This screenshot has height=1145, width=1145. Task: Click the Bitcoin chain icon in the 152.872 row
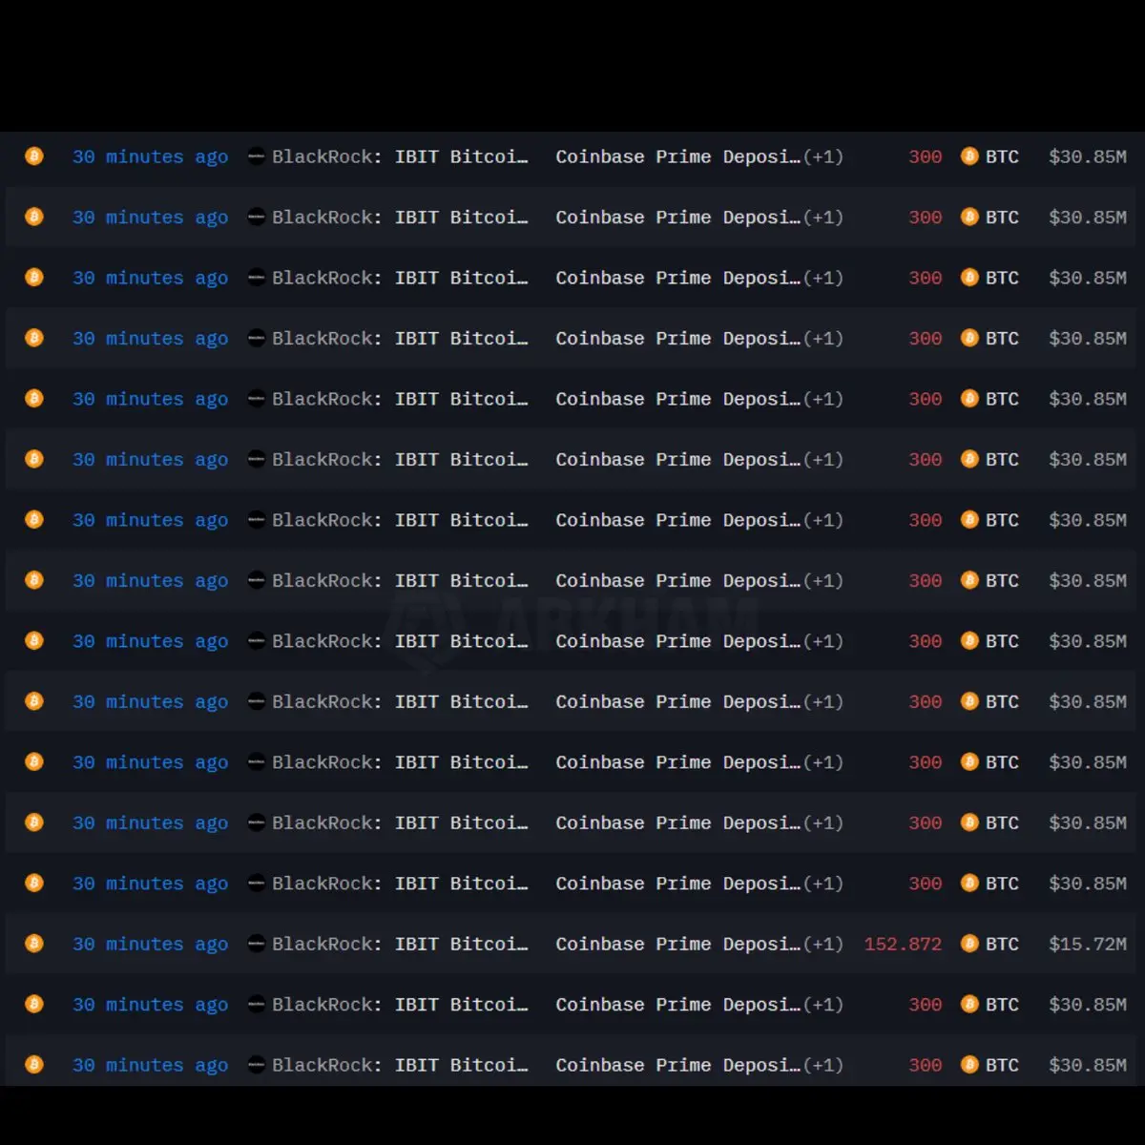pyautogui.click(x=34, y=944)
